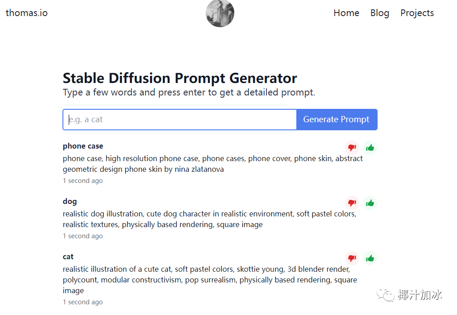Click the Generate Prompt button
The width and height of the screenshot is (457, 315).
pyautogui.click(x=337, y=120)
